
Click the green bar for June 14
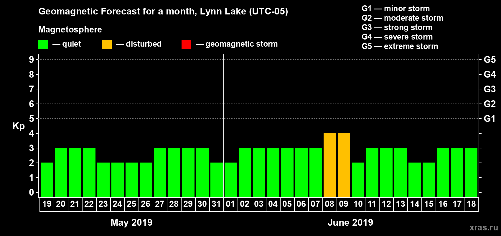pyautogui.click(x=415, y=180)
